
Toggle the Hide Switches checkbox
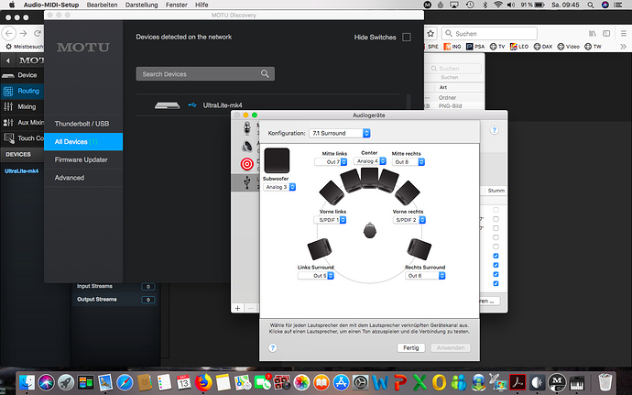coord(407,38)
